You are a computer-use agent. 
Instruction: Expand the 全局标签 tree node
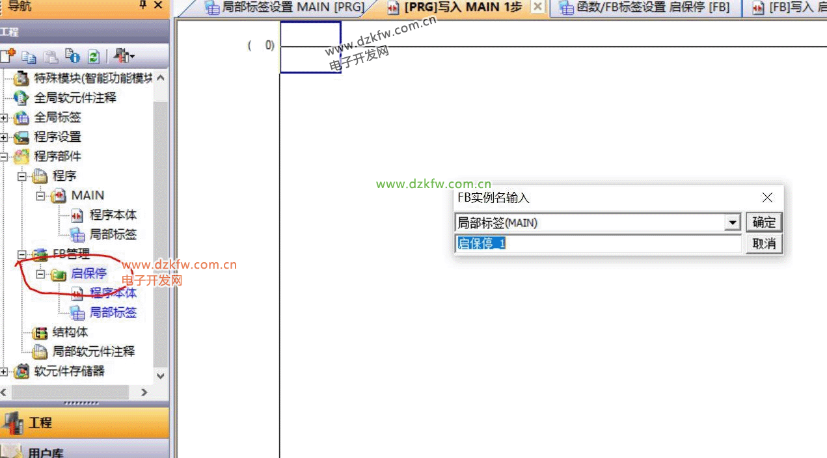point(4,118)
